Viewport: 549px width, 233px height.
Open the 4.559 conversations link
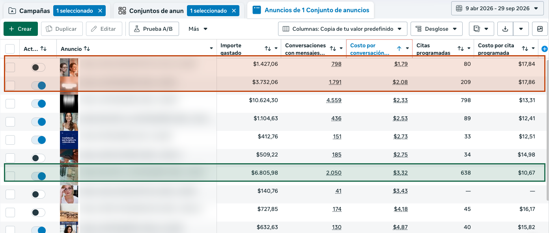[334, 100]
